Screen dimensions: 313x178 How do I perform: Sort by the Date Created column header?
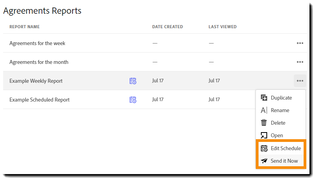(x=167, y=27)
